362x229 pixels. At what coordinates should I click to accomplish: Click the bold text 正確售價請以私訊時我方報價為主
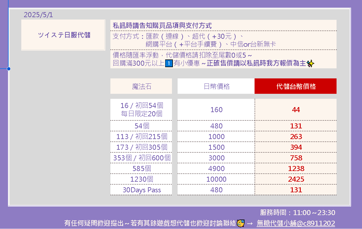[256, 63]
